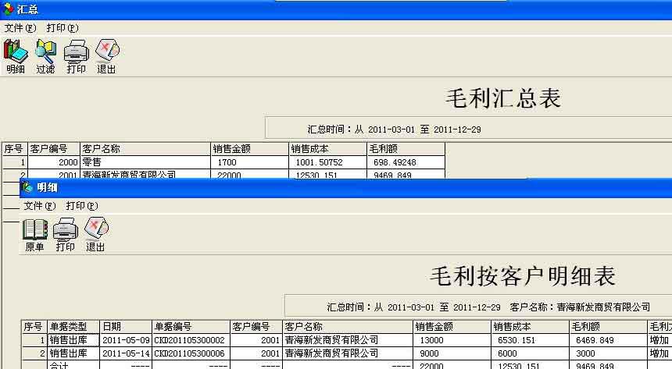Select customer code 2000 cell
Viewport: 672px width, 369px height.
[54, 162]
